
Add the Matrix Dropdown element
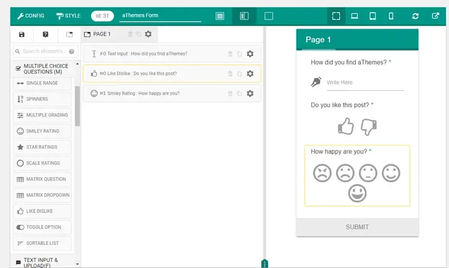tap(42, 195)
